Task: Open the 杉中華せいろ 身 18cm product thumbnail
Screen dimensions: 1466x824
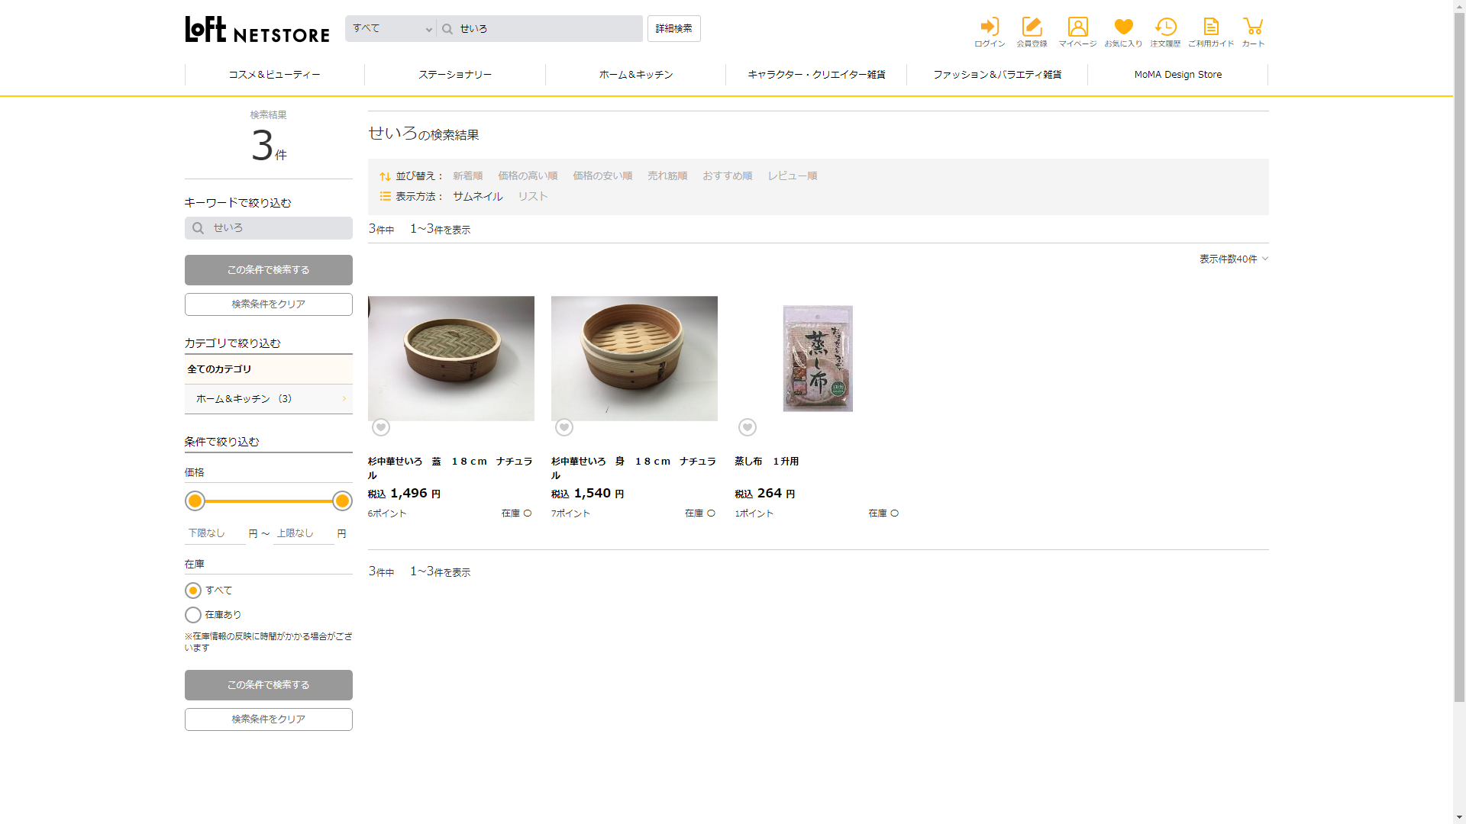Action: pos(634,359)
